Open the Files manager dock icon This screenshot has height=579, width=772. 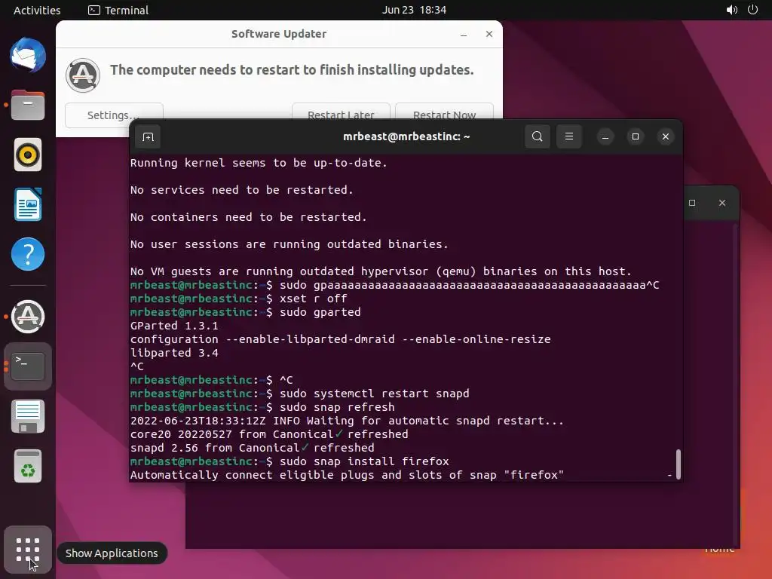(28, 105)
